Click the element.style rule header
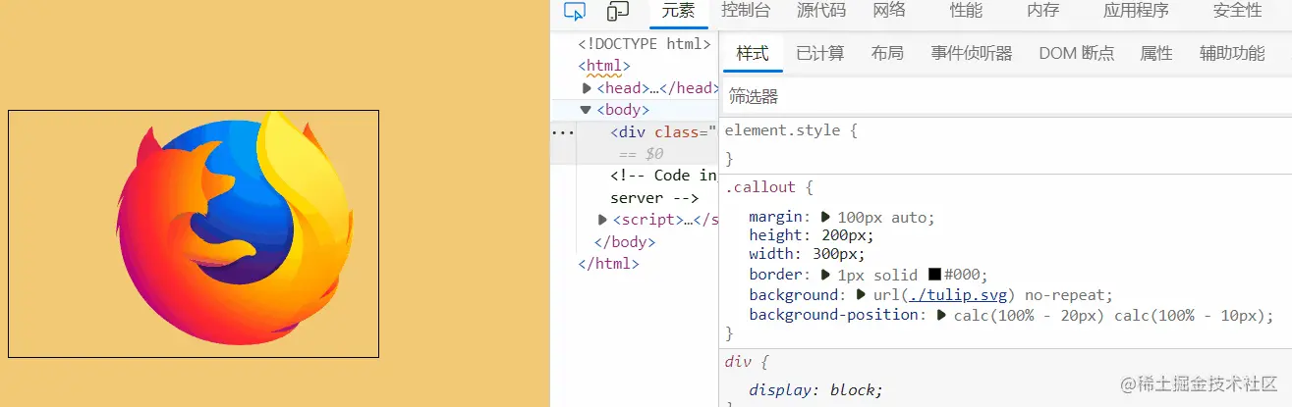Image resolution: width=1292 pixels, height=407 pixels. 791,129
